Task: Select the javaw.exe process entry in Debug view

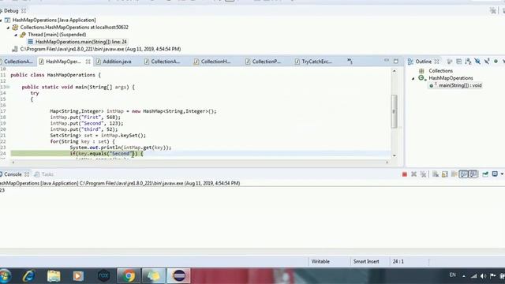Action: (100, 49)
